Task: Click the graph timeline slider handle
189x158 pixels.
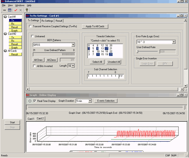Action: (x=184, y=107)
